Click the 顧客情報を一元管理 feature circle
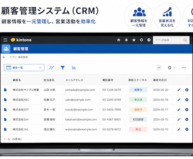The width and height of the screenshot is (193, 159). 138,17
